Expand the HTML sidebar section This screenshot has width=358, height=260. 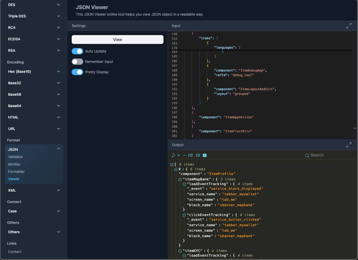click(34, 117)
